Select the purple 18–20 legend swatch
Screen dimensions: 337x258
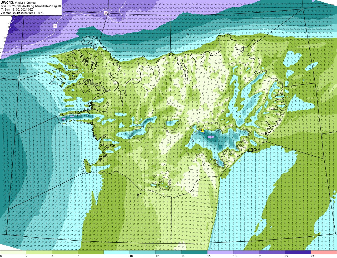coord(246,252)
